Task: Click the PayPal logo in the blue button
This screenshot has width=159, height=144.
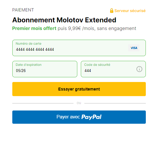Action: point(91,117)
